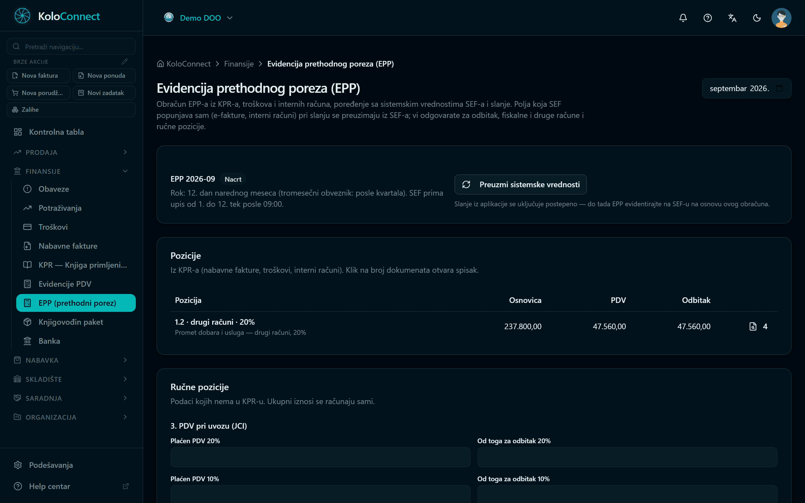Expand the SKLADIŠTE section
This screenshot has height=503, width=805.
[71, 379]
